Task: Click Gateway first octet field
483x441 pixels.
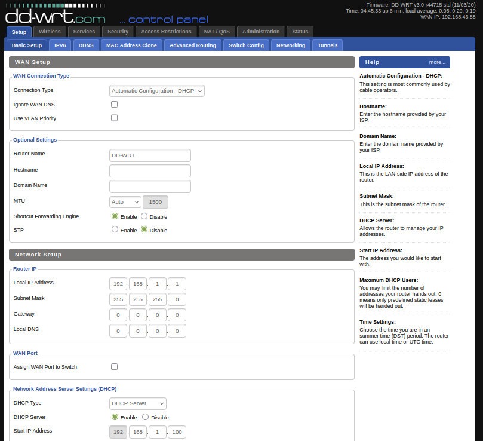Action: (118, 315)
